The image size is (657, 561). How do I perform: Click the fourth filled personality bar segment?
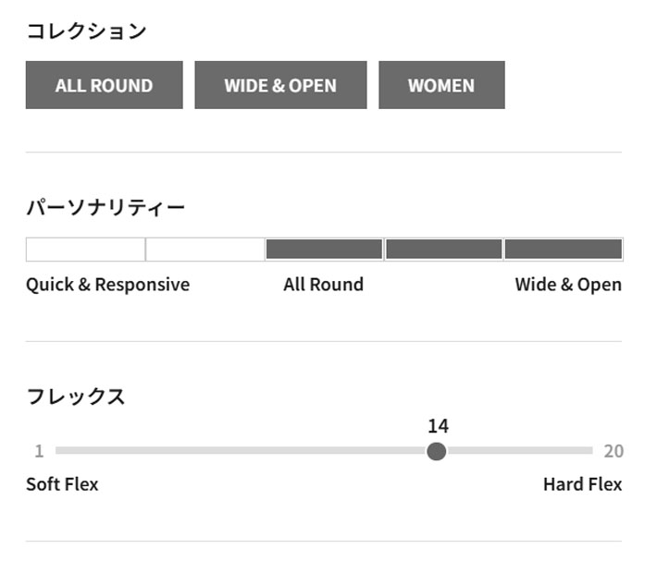(x=443, y=250)
